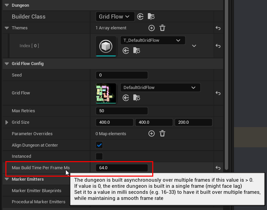Add an element to Parameter Overrides map

click(x=152, y=134)
